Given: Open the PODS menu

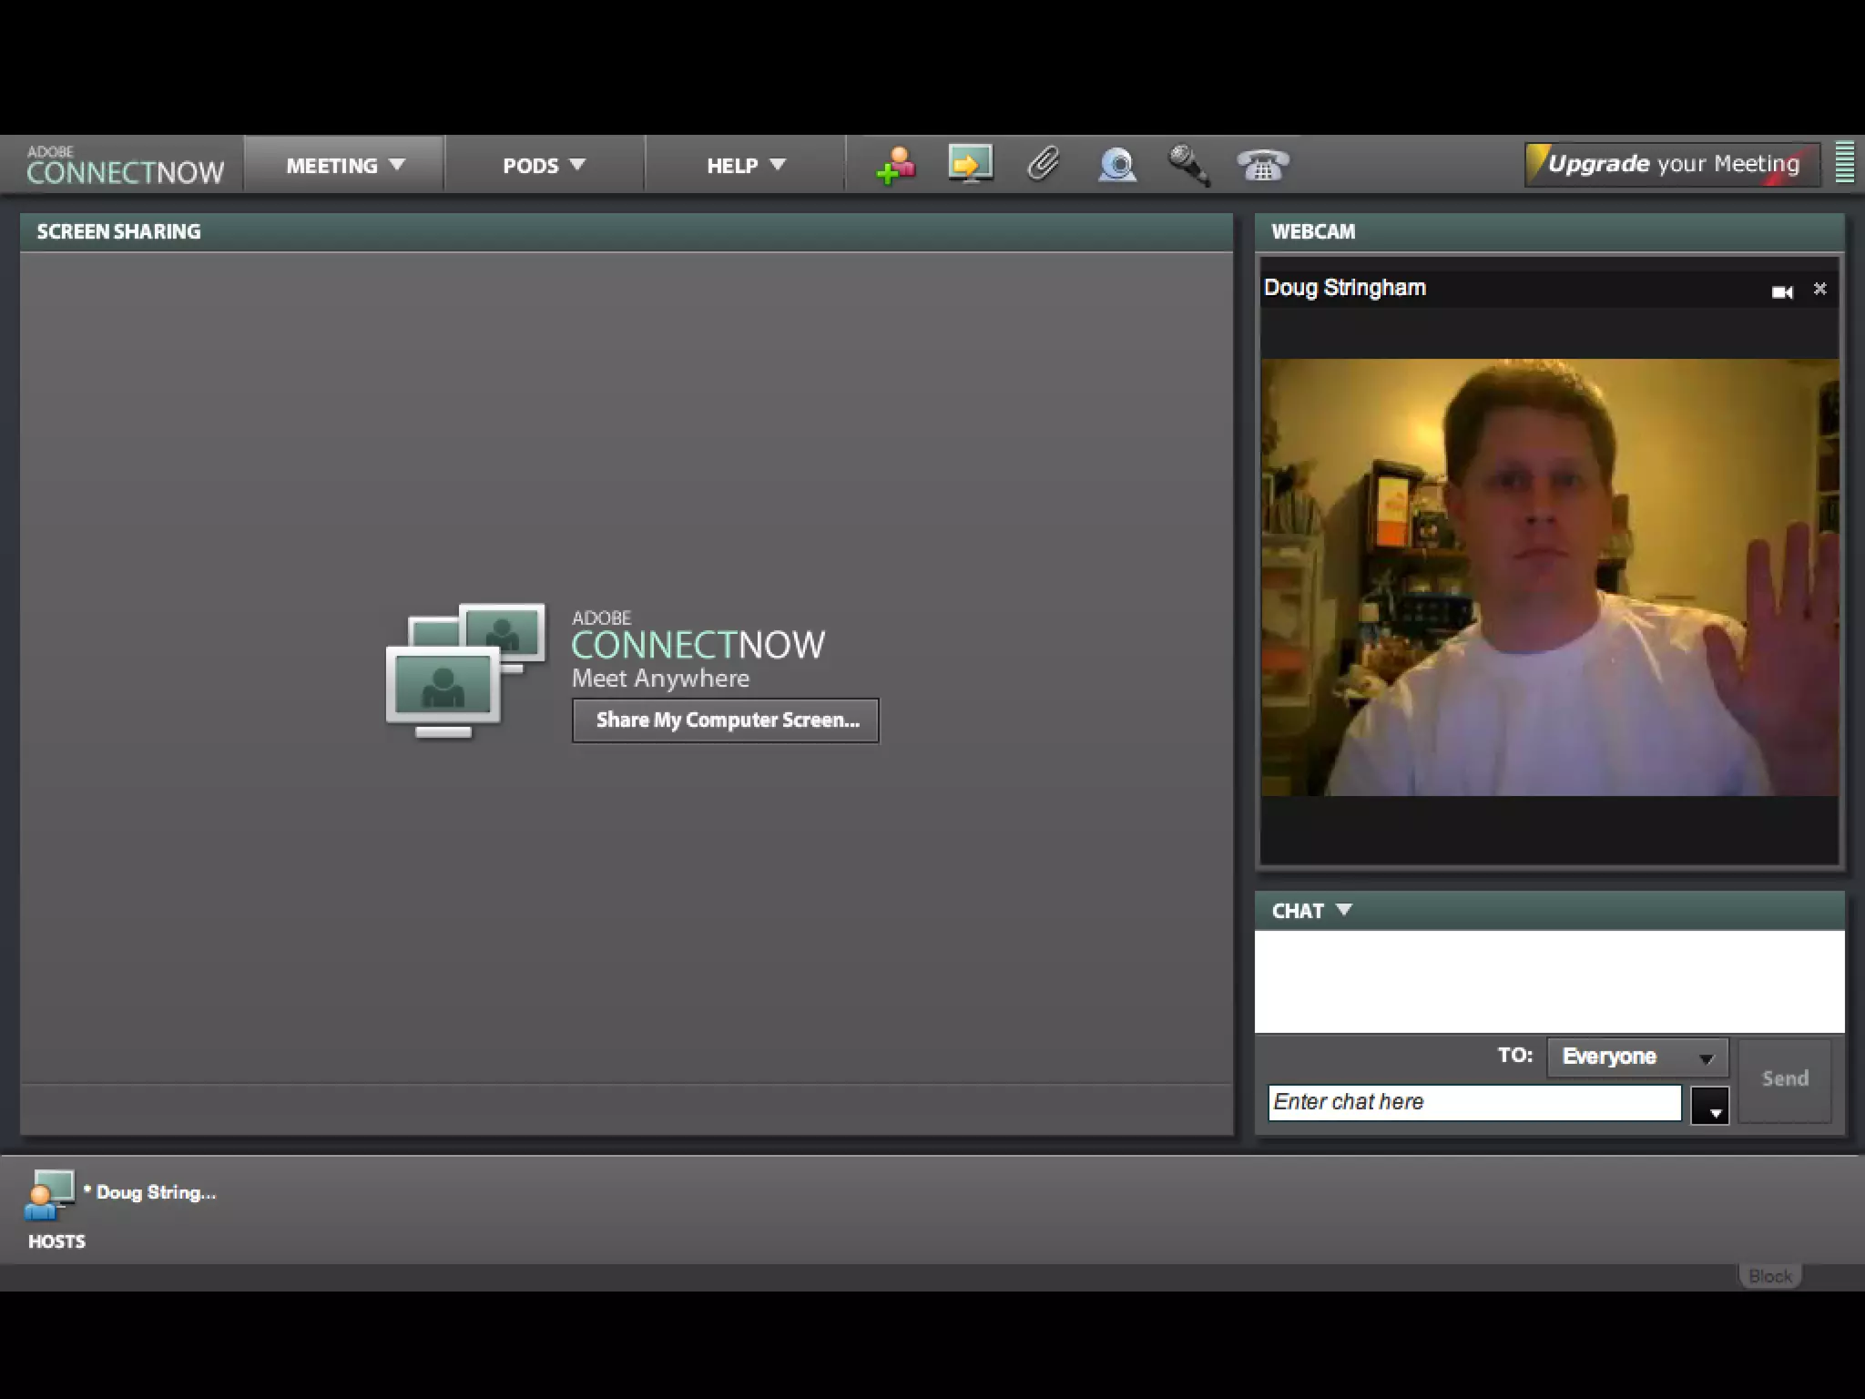Looking at the screenshot, I should tap(544, 165).
